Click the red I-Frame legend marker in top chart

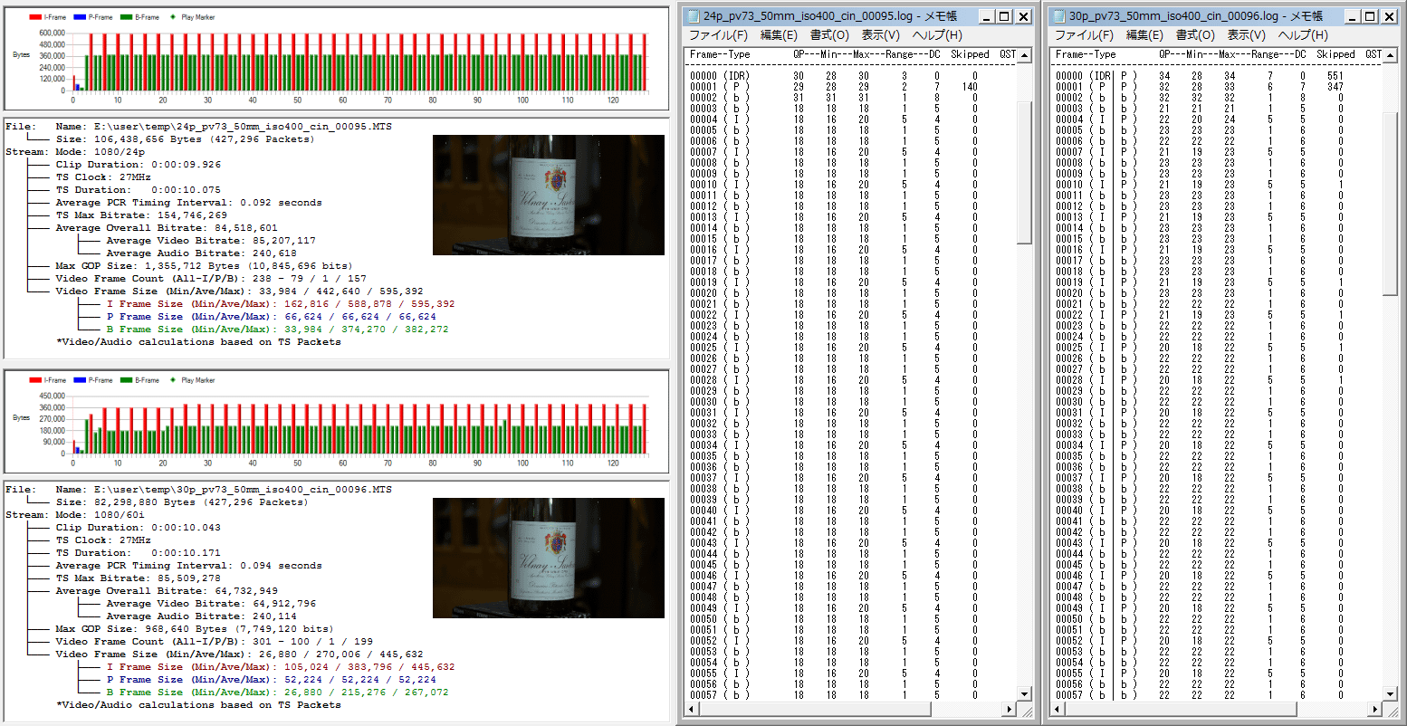[x=33, y=17]
